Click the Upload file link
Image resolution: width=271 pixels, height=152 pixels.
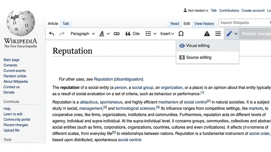click(x=11, y=130)
